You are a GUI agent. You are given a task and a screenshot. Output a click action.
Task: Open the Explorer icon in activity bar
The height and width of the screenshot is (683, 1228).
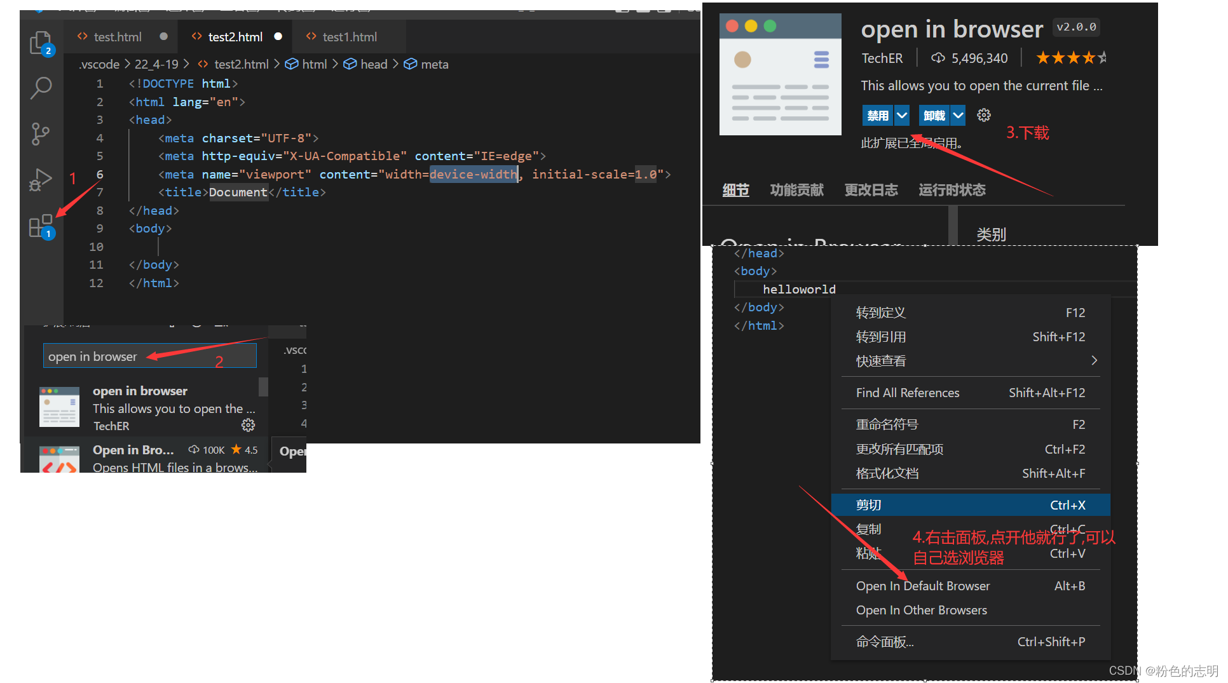click(41, 43)
